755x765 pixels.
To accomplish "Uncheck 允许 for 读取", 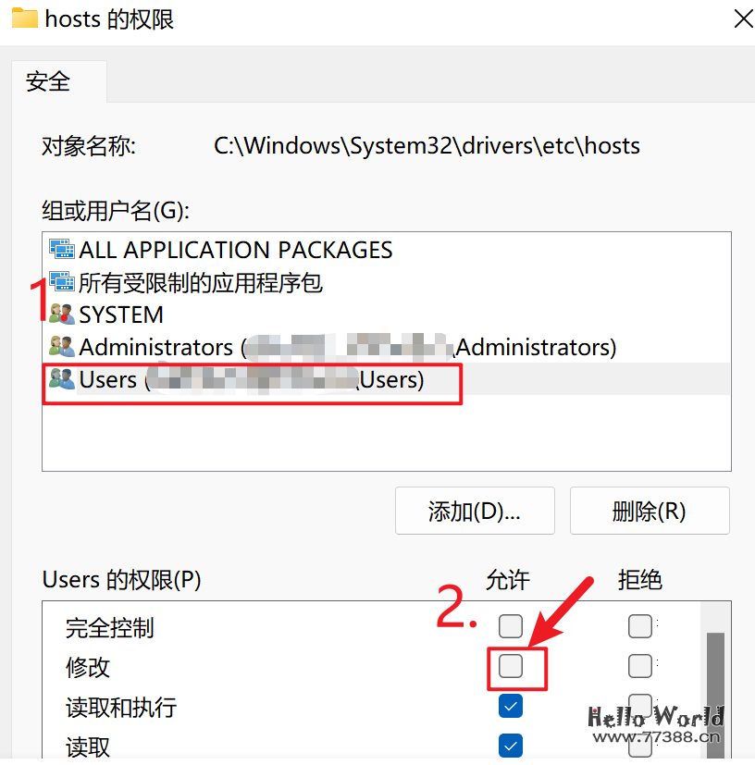I will click(510, 746).
